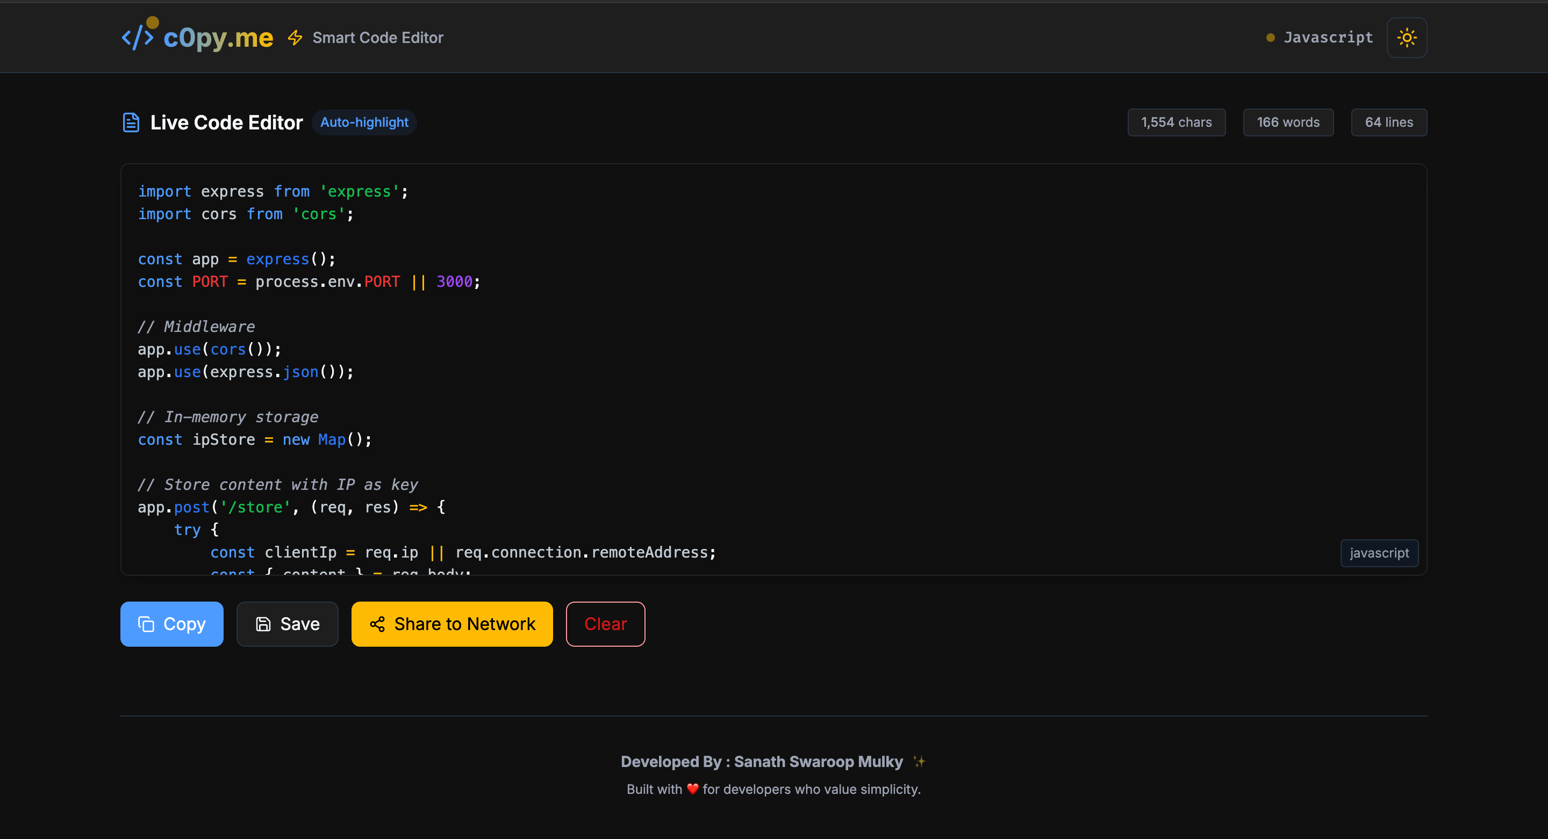
Task: Click the 64 lines counter
Action: click(1389, 122)
